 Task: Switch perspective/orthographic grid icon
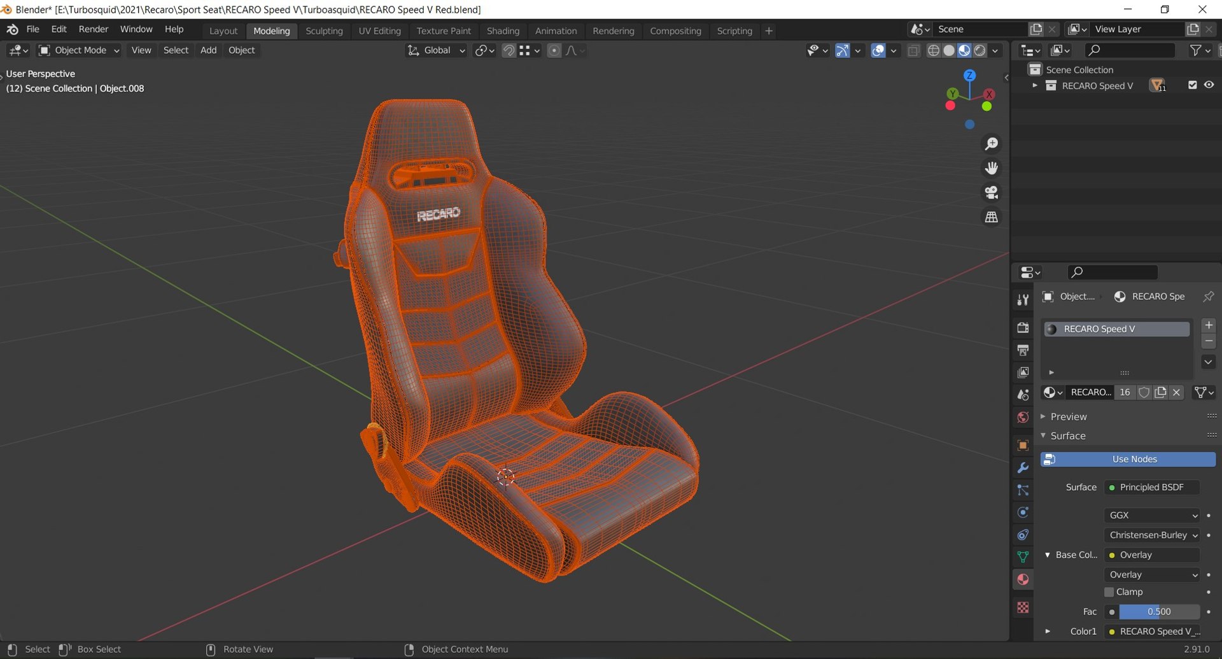991,217
